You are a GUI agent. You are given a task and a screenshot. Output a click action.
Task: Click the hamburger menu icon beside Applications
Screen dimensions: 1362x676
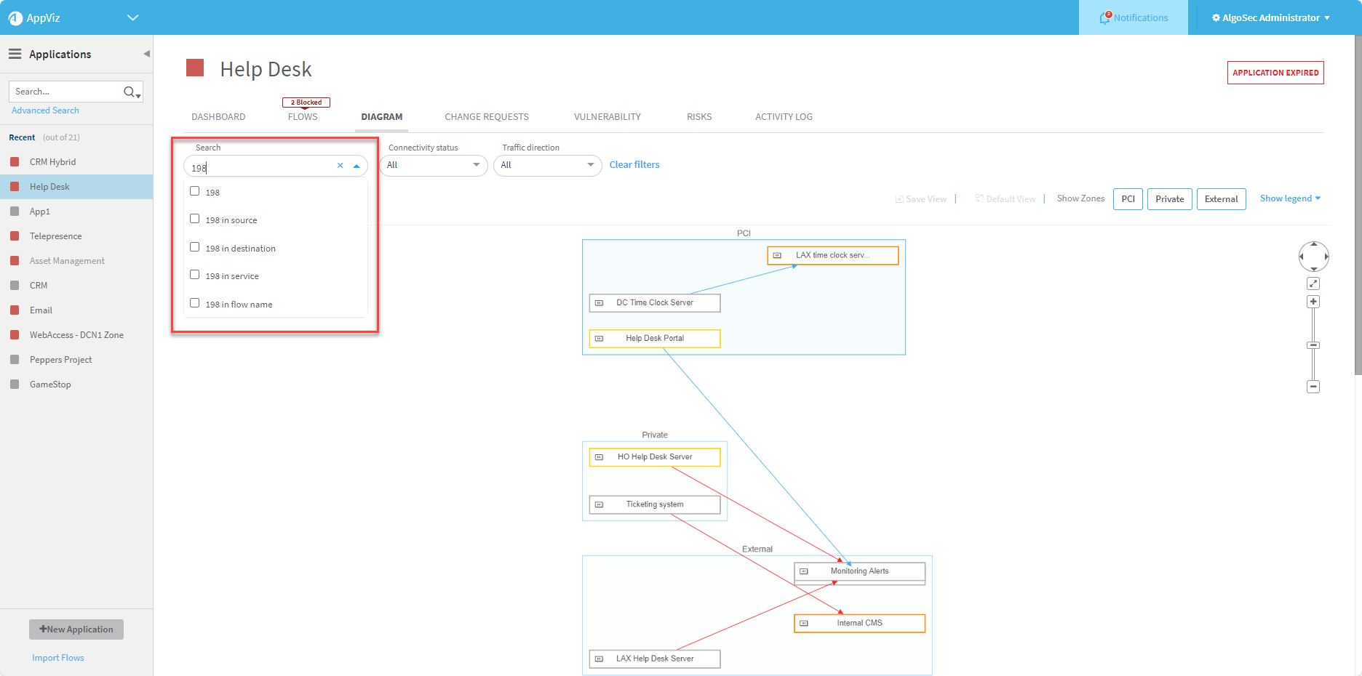[15, 55]
